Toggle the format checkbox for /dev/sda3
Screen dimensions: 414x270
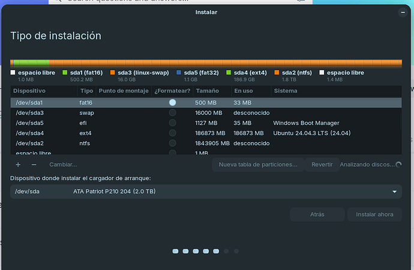point(172,113)
